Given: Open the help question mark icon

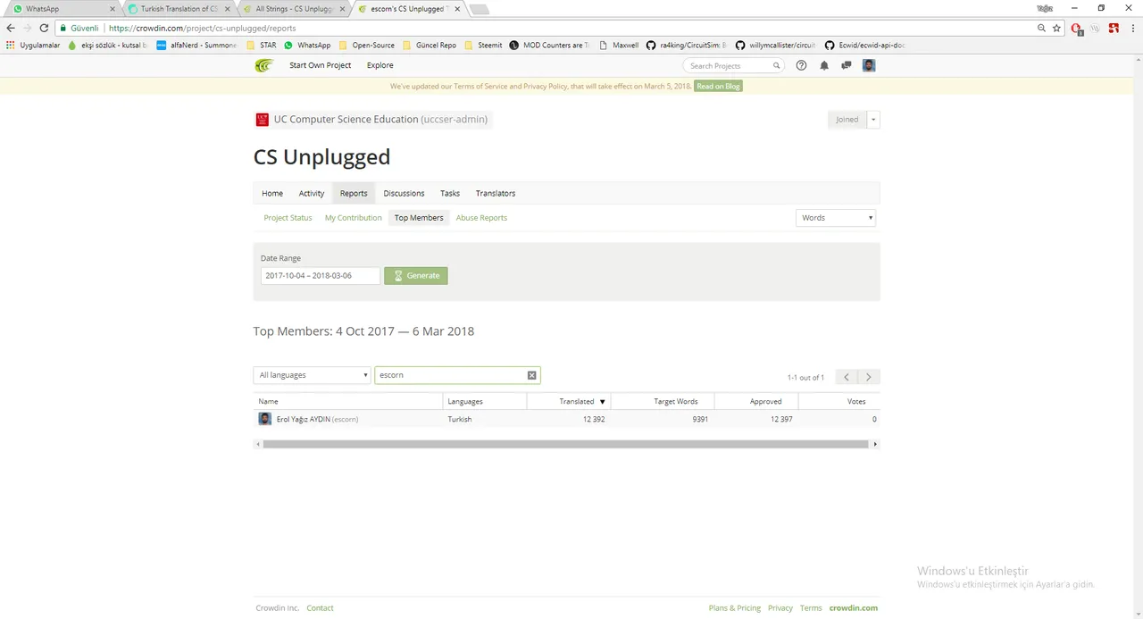Looking at the screenshot, I should (x=801, y=65).
